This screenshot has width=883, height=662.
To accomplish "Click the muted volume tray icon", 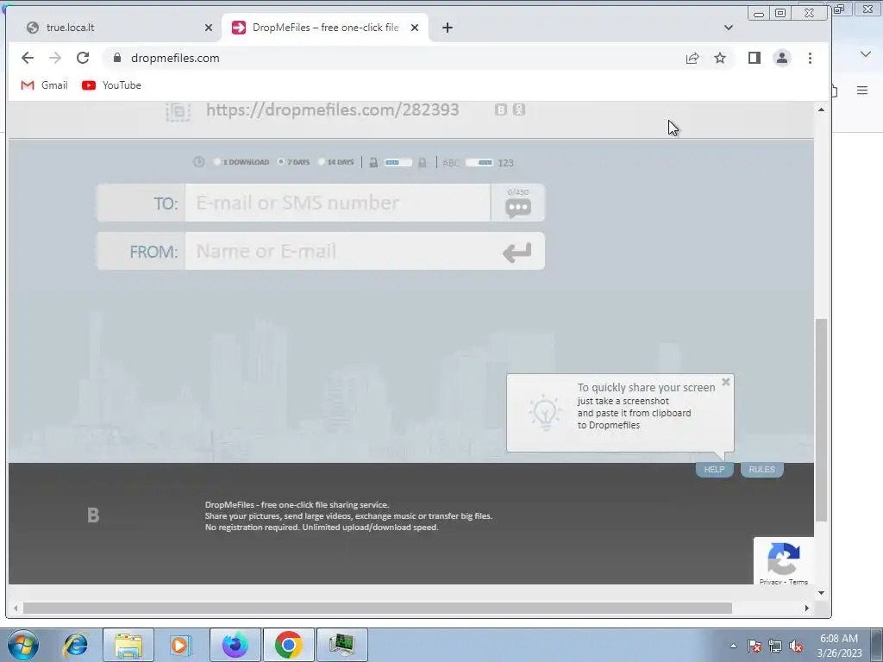I will pyautogui.click(x=796, y=646).
